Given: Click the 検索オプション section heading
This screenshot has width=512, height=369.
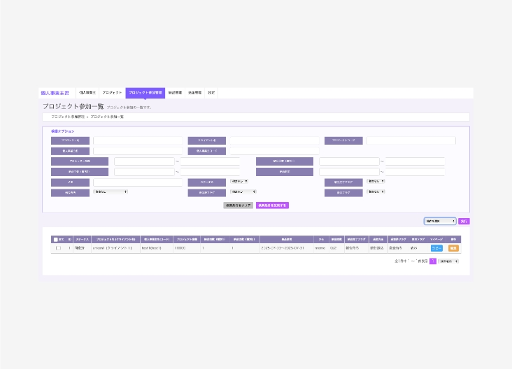Looking at the screenshot, I should (63, 131).
